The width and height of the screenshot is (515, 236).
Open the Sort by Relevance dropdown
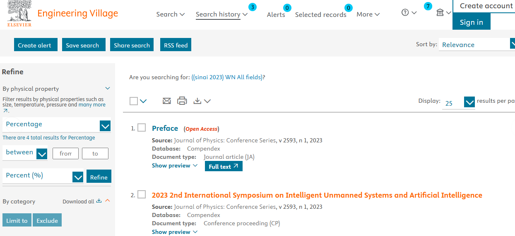pyautogui.click(x=476, y=45)
